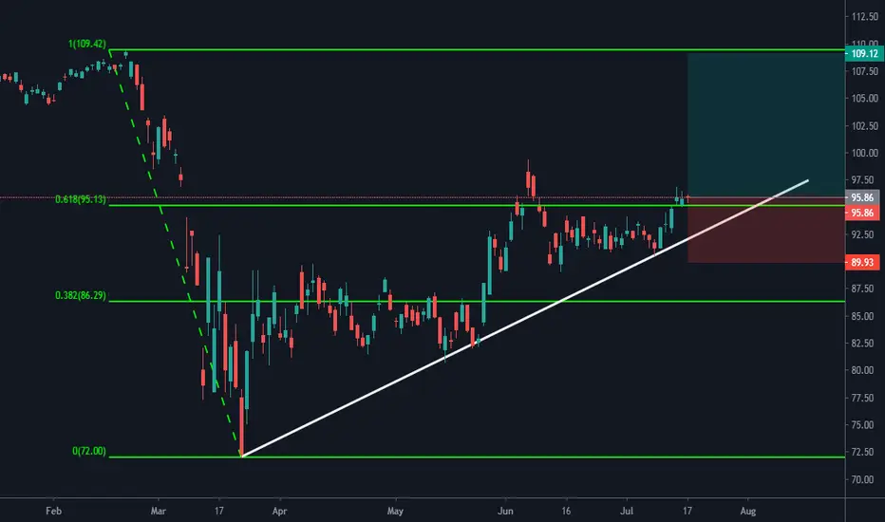Screen dimensions: 885x522
Task: Click the Feb label on time axis
Action: (53, 511)
